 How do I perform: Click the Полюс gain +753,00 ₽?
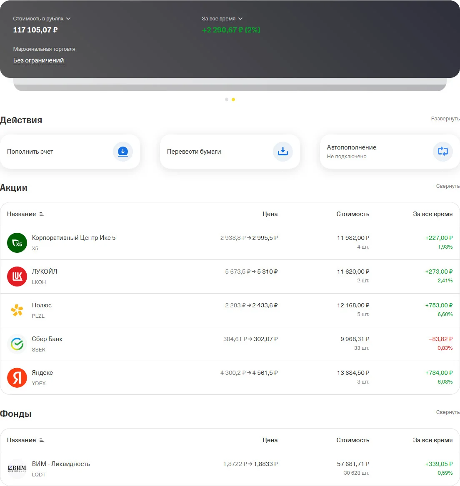(439, 305)
